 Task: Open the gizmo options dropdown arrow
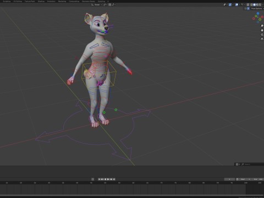click(x=233, y=5)
